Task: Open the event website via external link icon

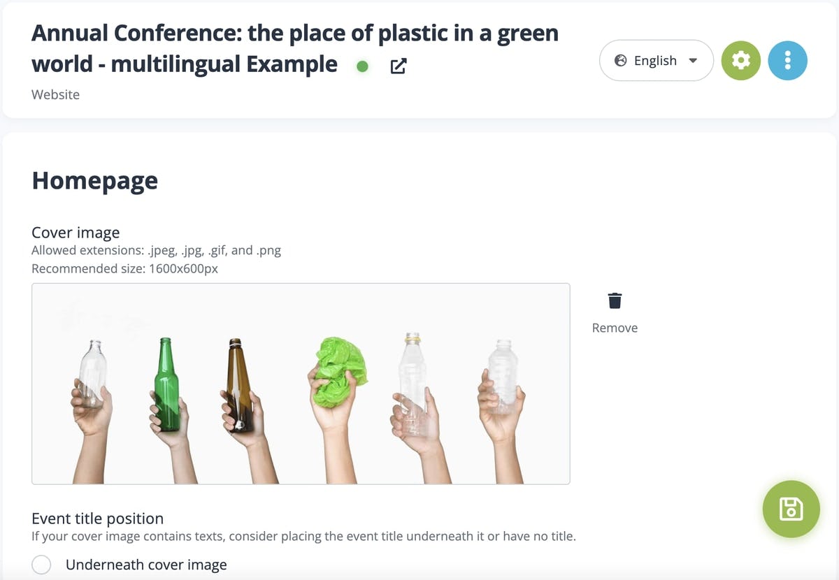Action: 399,66
